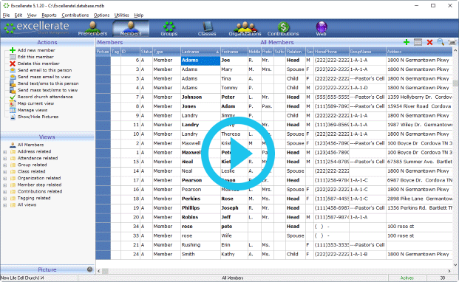This screenshot has width=459, height=282.
Task: Click the green plus add member icon
Action: point(407,42)
